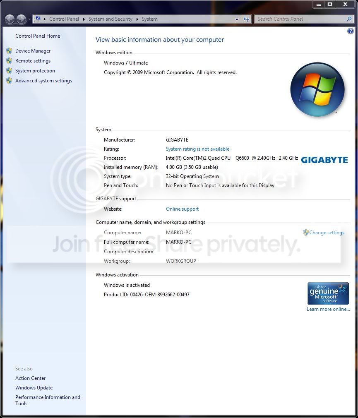Click the Search Control Panel field

point(301,19)
